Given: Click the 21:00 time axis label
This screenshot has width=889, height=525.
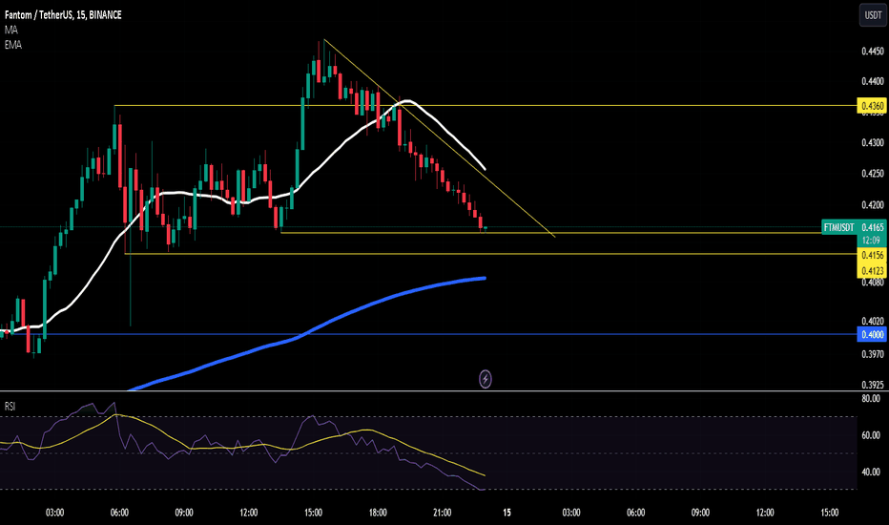Looking at the screenshot, I should pyautogui.click(x=443, y=513).
